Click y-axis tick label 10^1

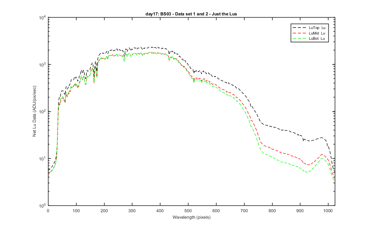coord(43,158)
